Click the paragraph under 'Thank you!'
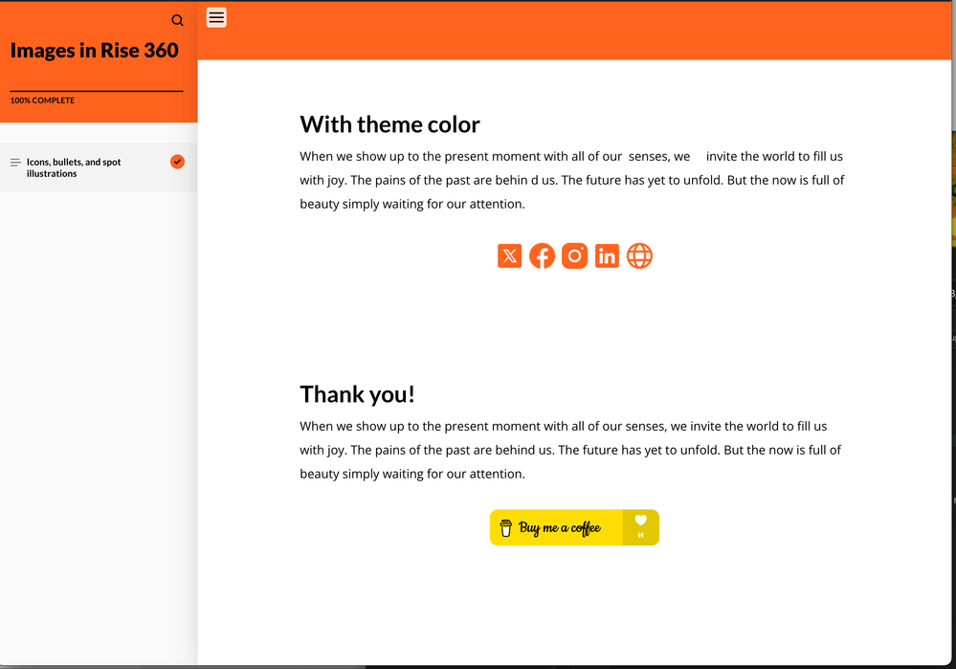Image resolution: width=956 pixels, height=669 pixels. (571, 450)
